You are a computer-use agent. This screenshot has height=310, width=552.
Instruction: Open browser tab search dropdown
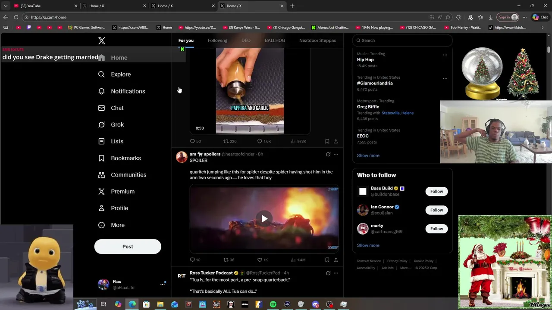tap(6, 6)
